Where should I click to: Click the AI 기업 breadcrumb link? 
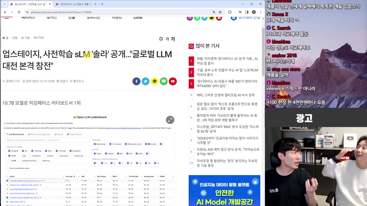tap(25, 38)
